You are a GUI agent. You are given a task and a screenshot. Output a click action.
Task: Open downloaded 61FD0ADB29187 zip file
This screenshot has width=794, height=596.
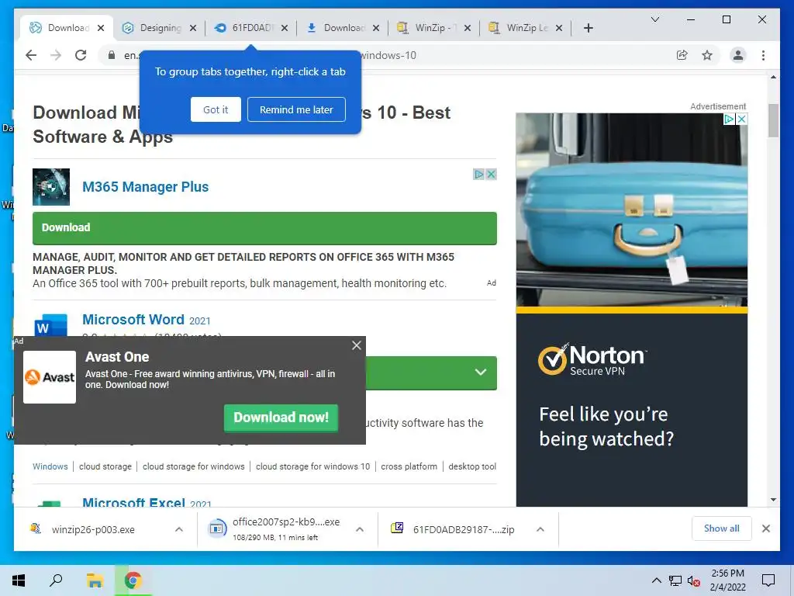pos(453,529)
